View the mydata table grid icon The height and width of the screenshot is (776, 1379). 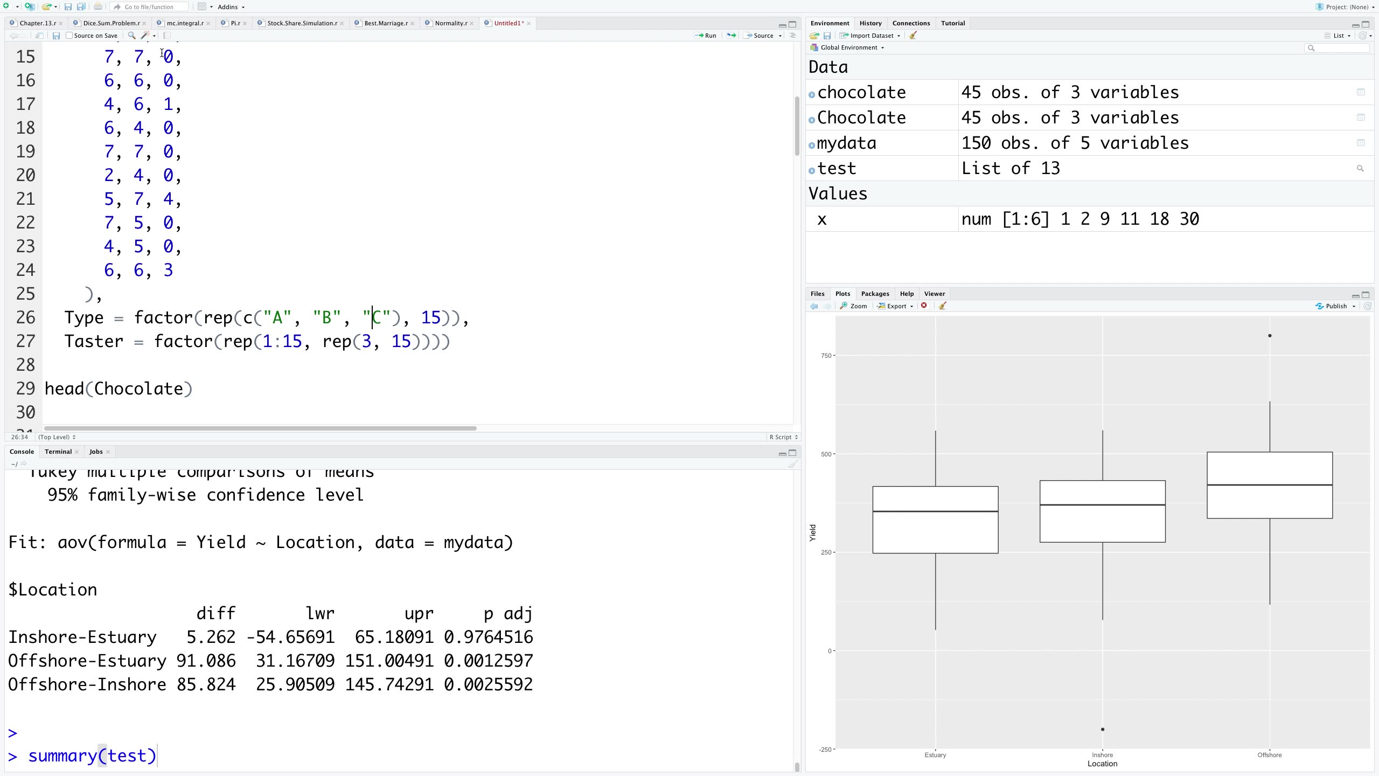1361,143
